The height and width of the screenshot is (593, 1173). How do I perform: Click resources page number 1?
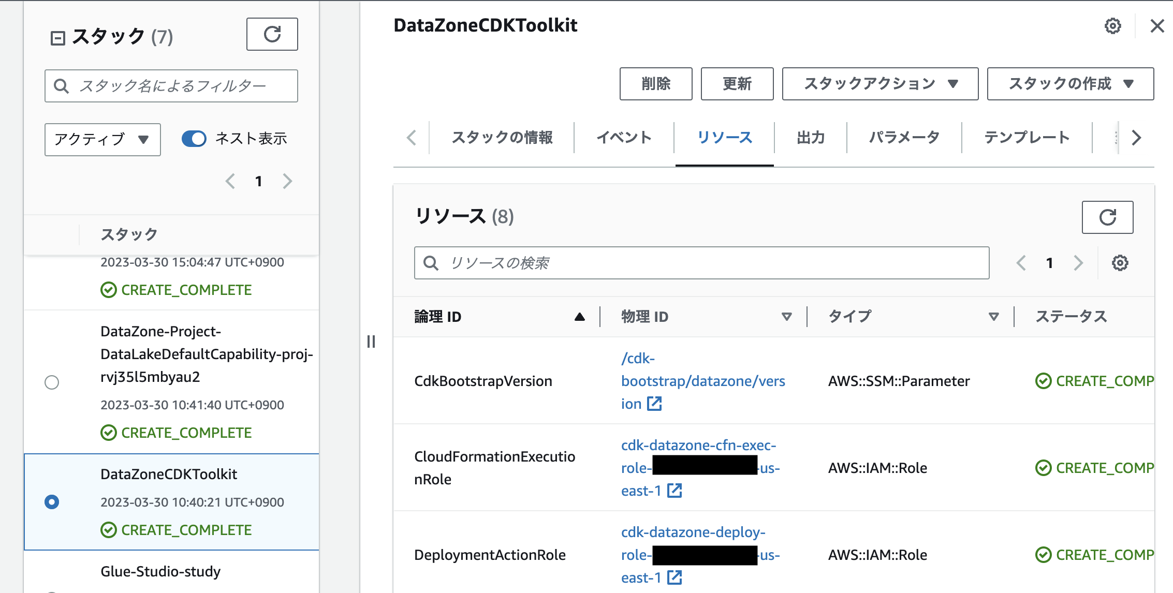point(1049,263)
